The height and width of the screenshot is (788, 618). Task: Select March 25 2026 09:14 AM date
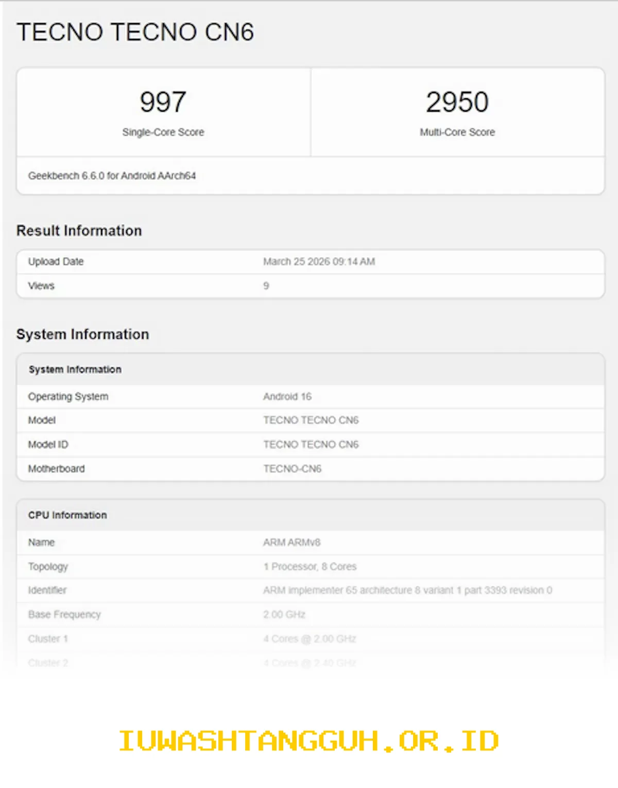319,261
